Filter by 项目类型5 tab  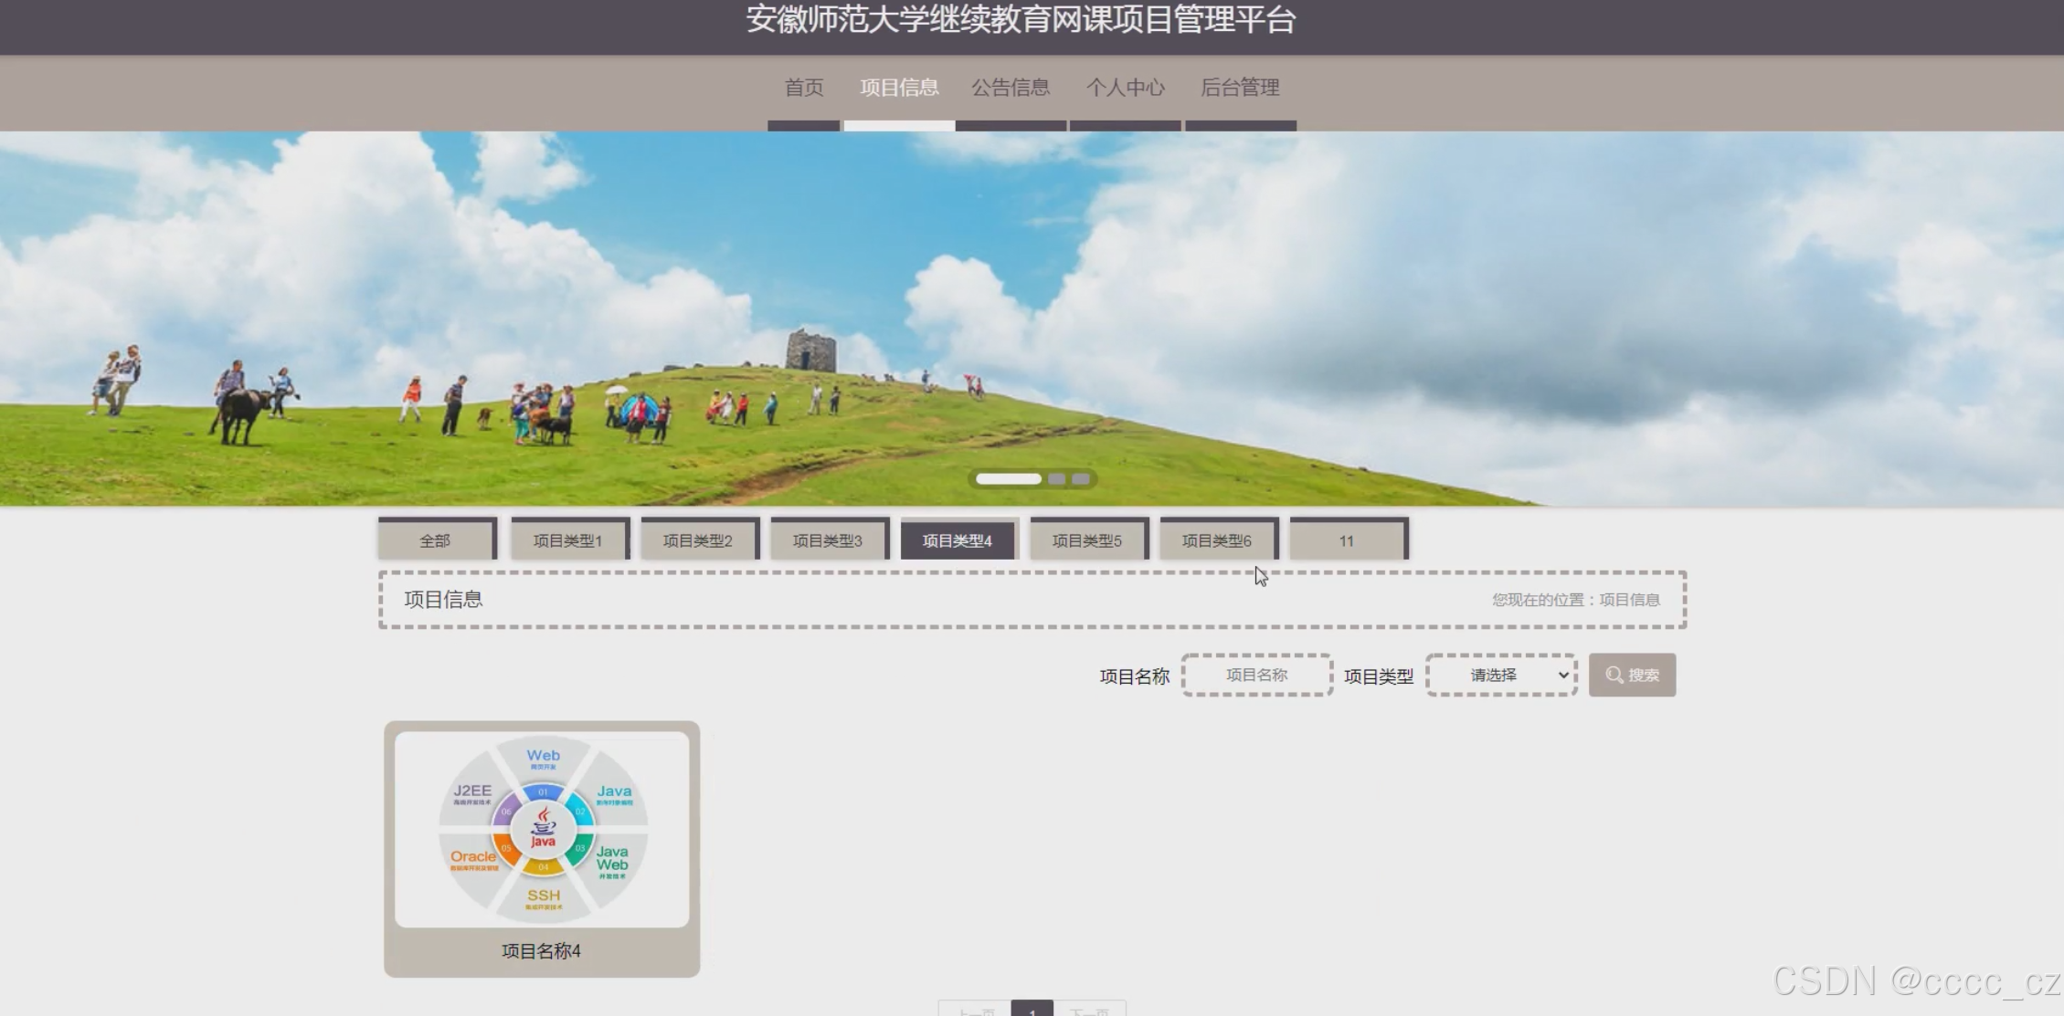tap(1087, 540)
